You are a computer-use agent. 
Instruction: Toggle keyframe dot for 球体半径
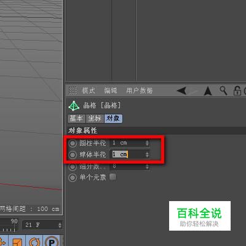[73, 155]
